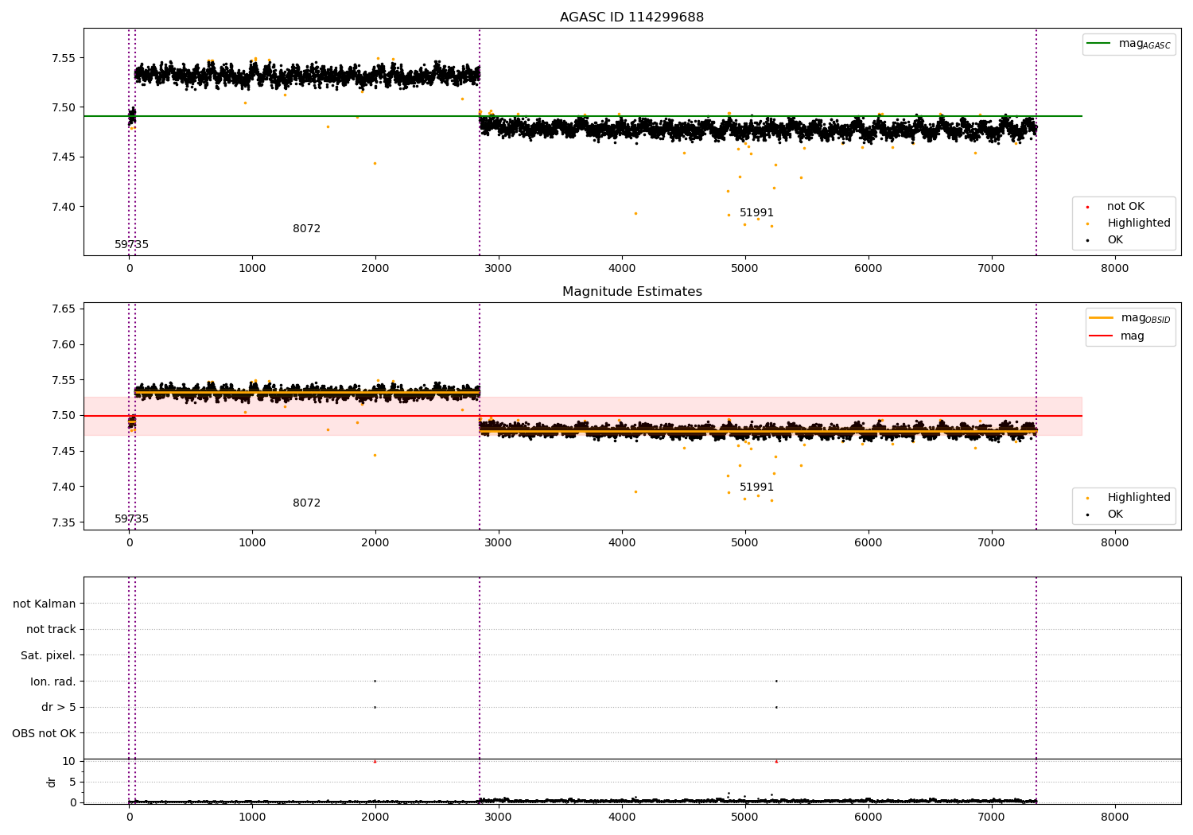Click the 'dr > 5' row label
Viewport: 1193px width, 835px height.
coord(59,708)
